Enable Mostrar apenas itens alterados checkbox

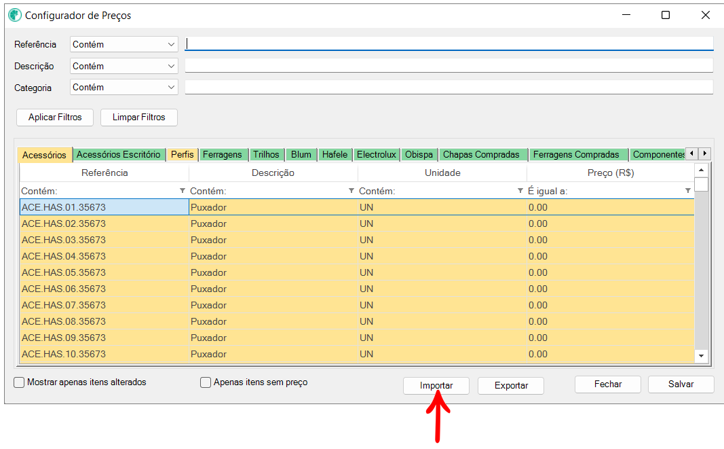tap(19, 382)
